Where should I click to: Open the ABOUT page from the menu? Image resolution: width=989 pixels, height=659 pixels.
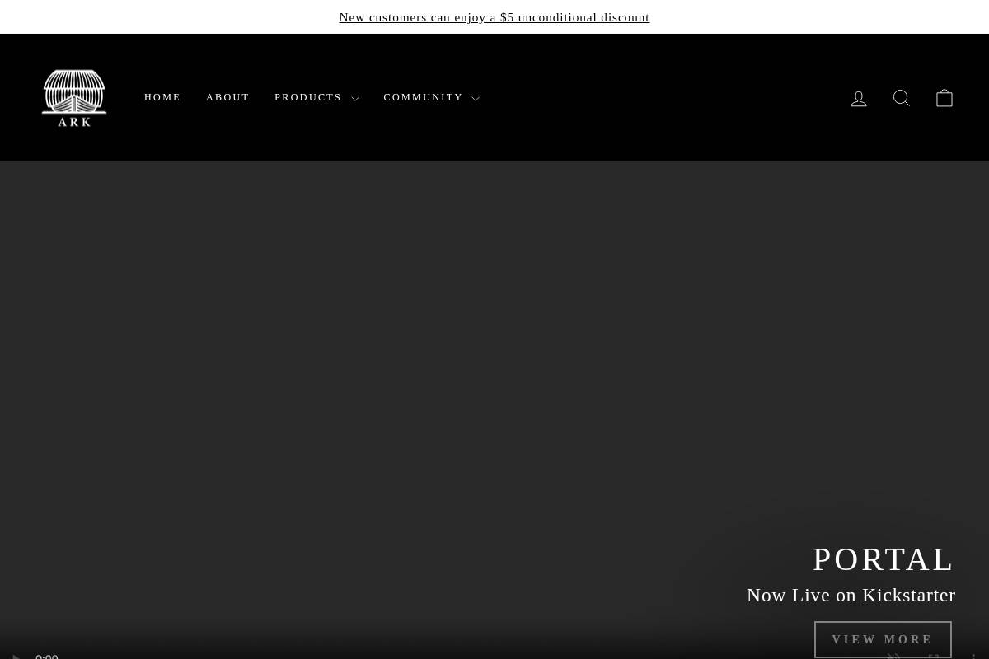point(227,97)
